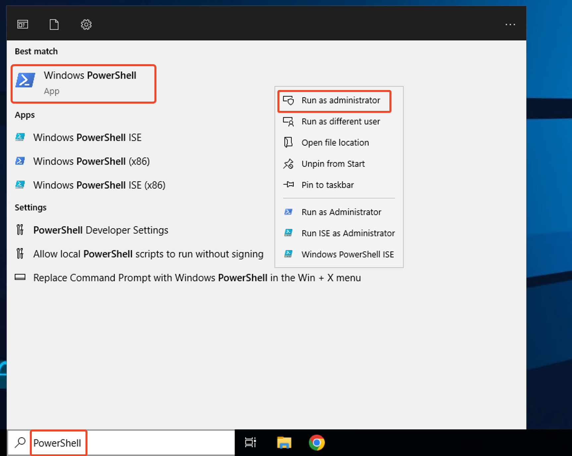Open Allow local PowerShell scripts setting
Viewport: 572px width, 456px height.
coord(148,254)
